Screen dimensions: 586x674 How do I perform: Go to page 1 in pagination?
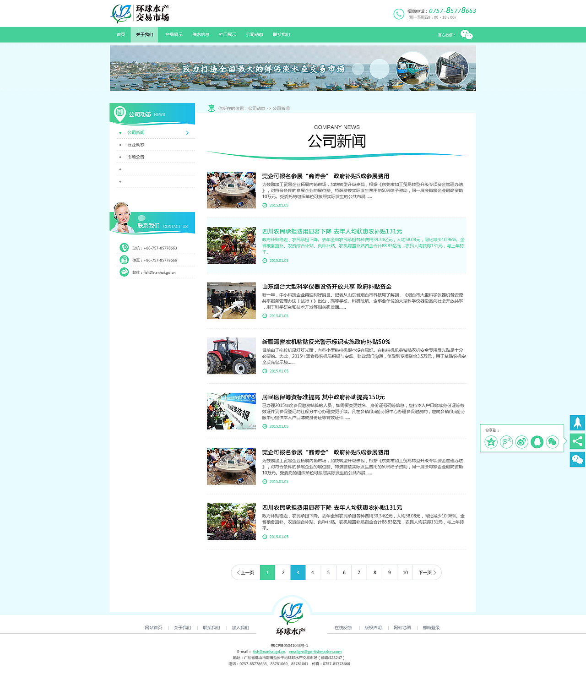267,572
